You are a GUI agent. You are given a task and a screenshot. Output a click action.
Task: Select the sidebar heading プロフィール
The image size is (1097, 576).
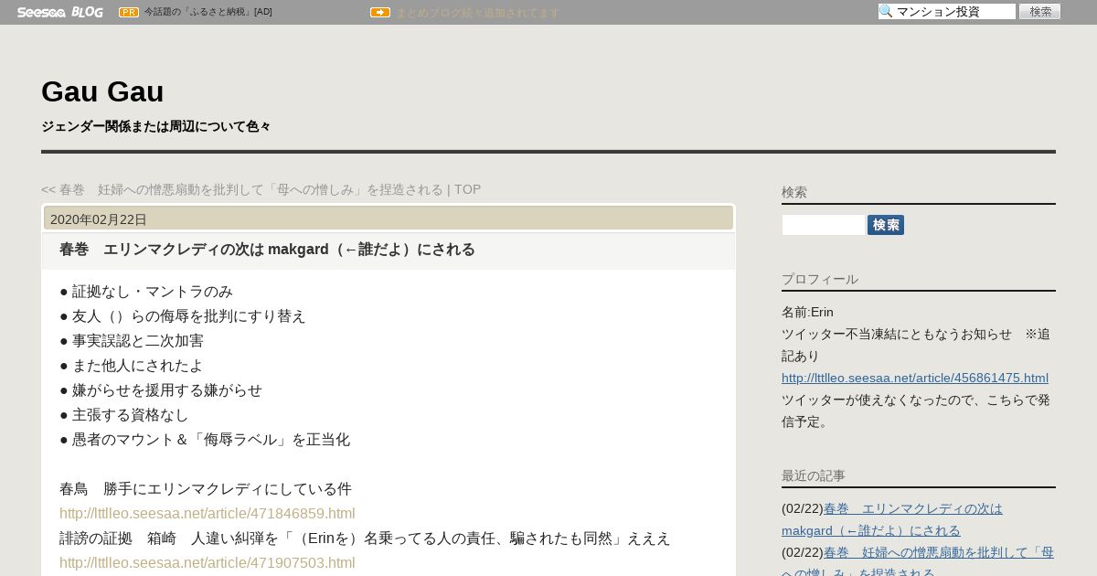coord(820,279)
